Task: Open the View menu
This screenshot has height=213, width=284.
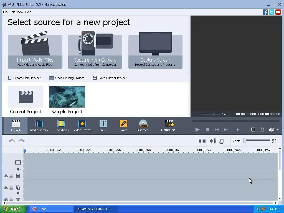Action: [20, 12]
